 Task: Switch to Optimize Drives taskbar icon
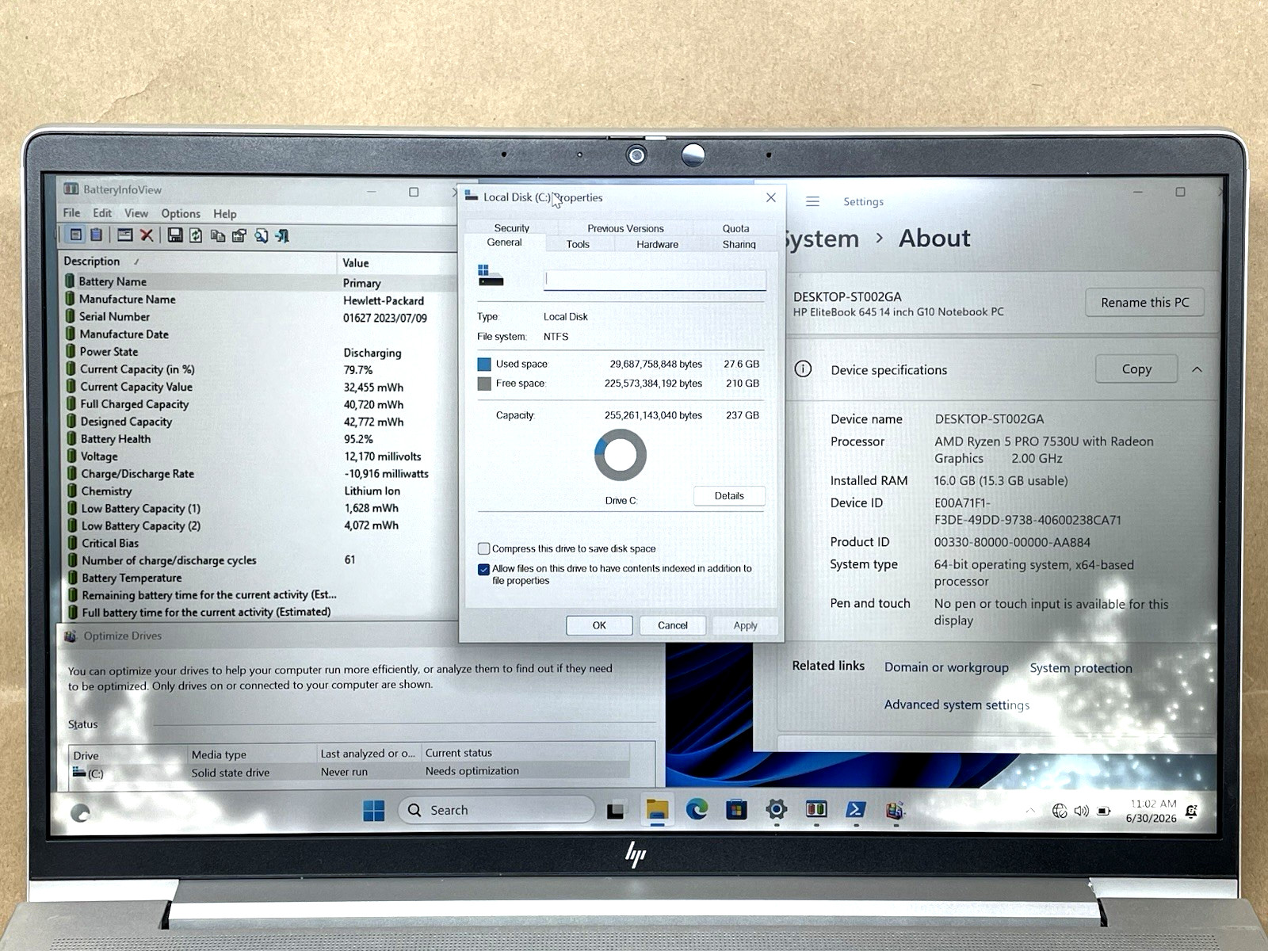896,810
